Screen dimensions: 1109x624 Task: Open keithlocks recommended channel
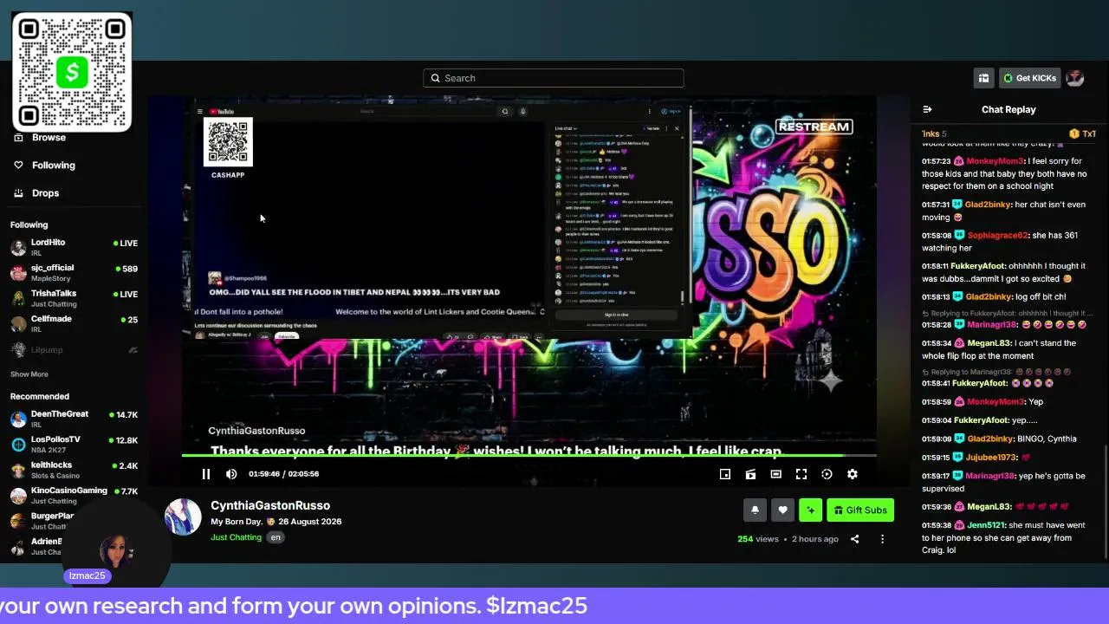point(74,469)
